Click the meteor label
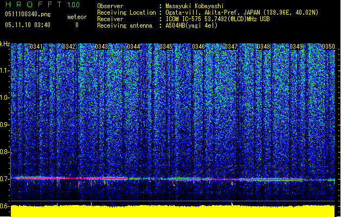Screen dimensions: 341x217 point(77,17)
